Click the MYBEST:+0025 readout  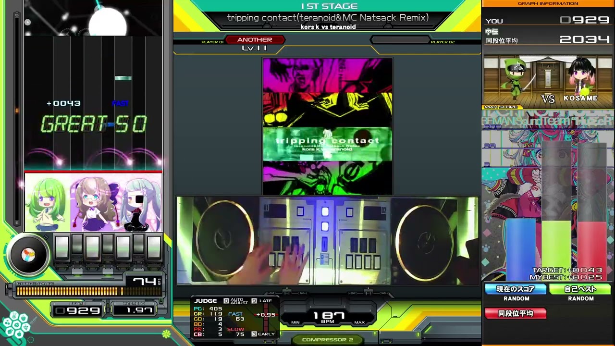pyautogui.click(x=566, y=277)
